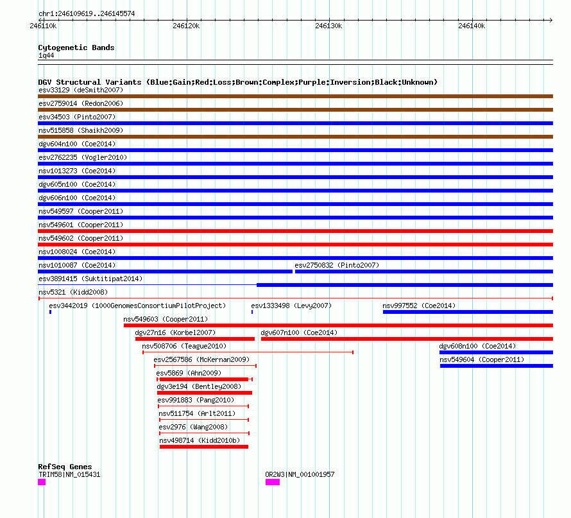Click nsv1013273 (Coe2014) label
Screen dimensions: 571x518
pyautogui.click(x=77, y=171)
